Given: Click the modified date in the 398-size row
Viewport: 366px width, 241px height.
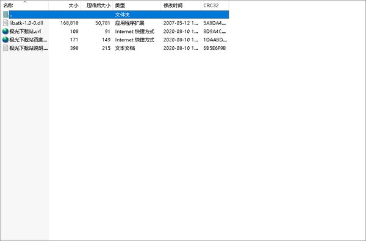Looking at the screenshot, I should point(181,48).
